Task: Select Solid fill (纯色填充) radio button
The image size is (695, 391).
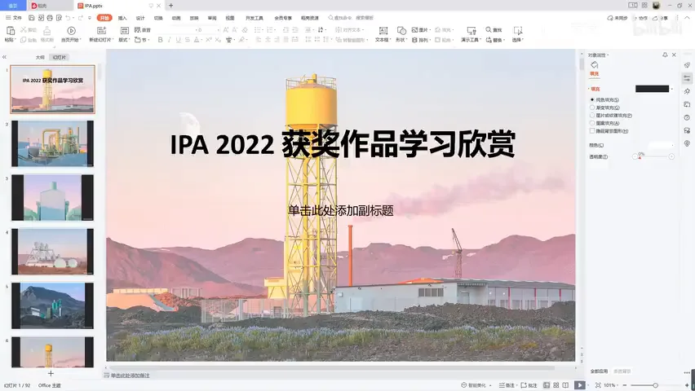Action: (592, 99)
